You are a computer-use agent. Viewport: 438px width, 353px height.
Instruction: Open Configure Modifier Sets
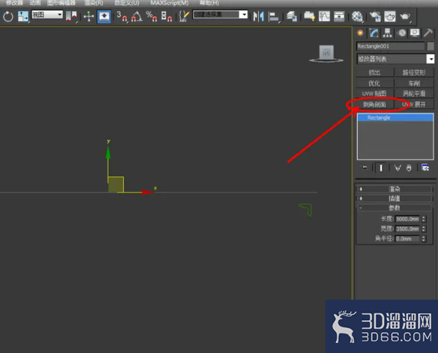coord(425,167)
